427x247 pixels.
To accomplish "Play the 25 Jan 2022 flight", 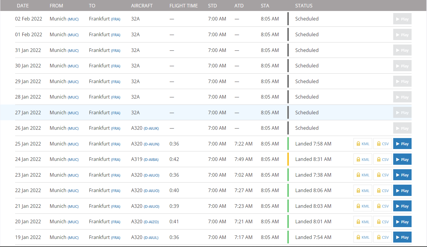I will (402, 144).
